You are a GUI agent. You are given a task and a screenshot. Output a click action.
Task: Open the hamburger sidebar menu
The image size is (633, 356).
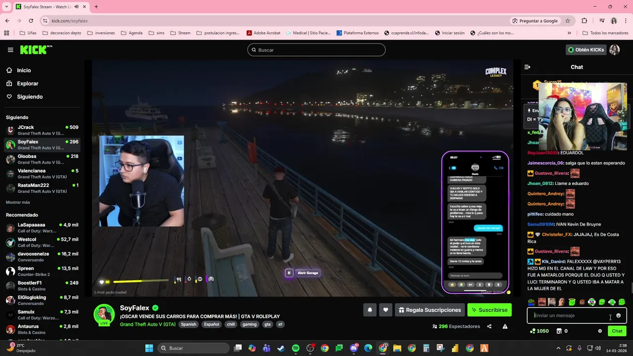(10, 50)
